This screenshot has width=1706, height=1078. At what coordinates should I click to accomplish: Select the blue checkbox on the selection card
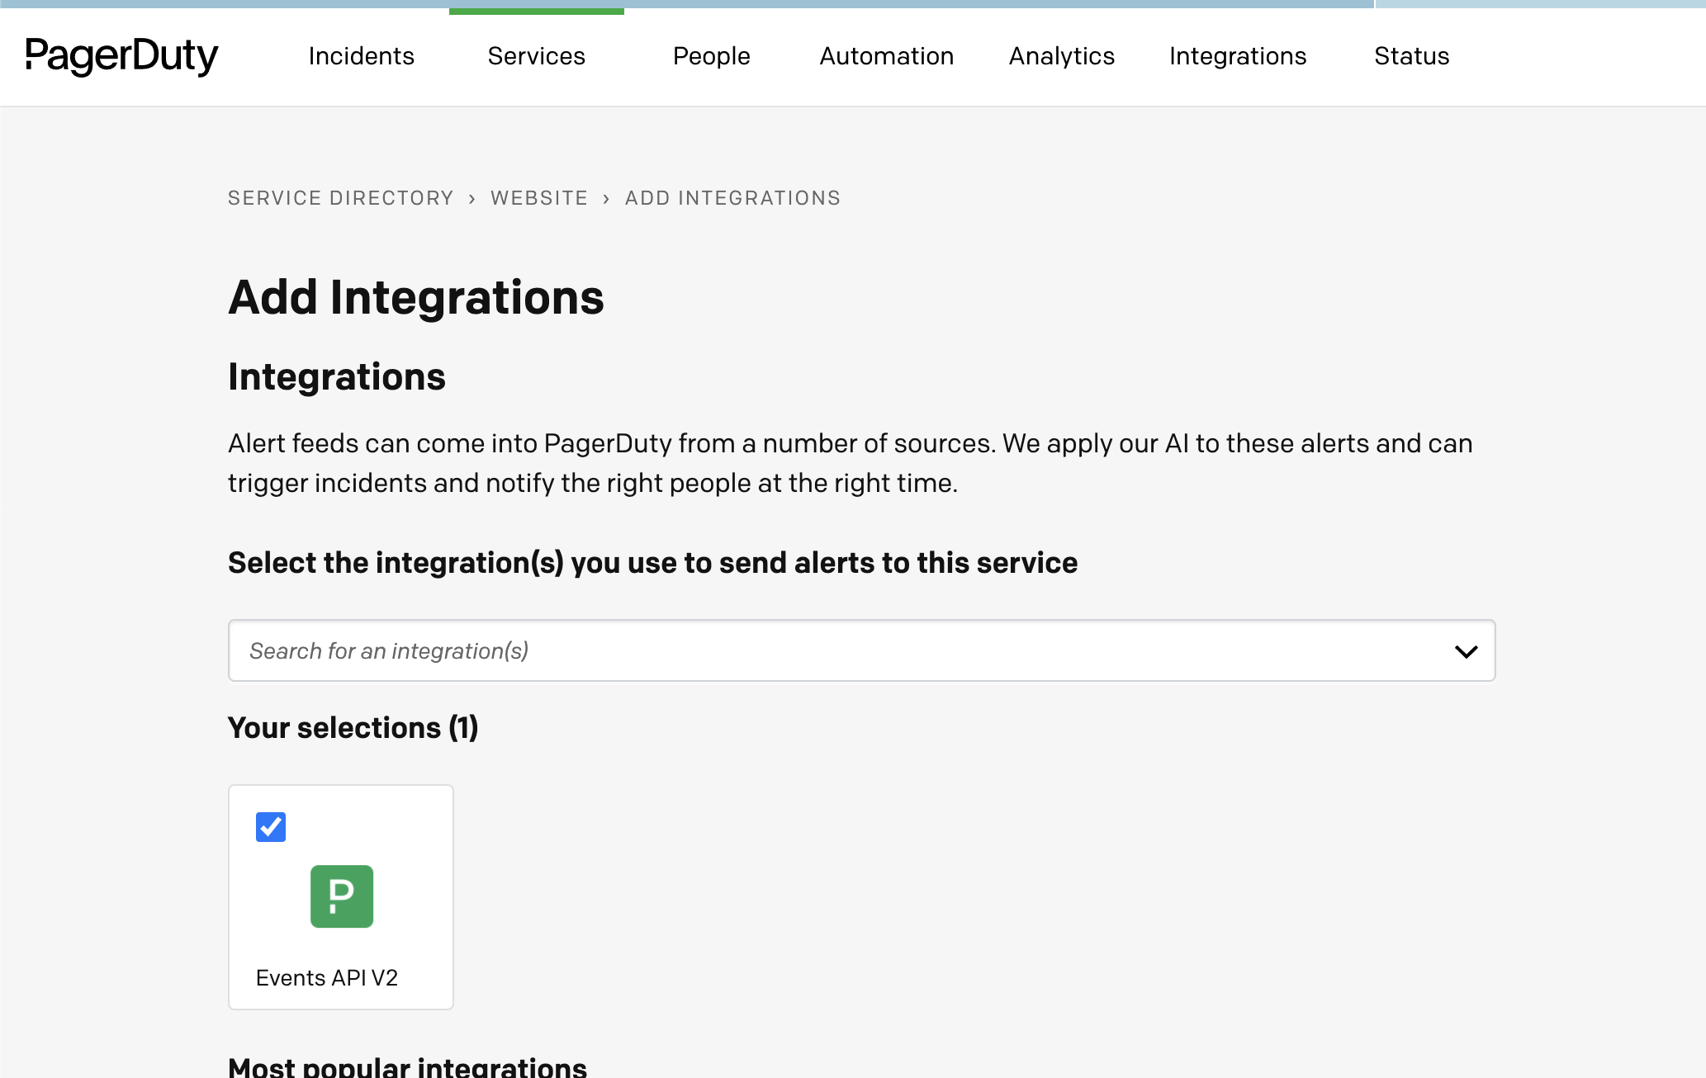[269, 827]
